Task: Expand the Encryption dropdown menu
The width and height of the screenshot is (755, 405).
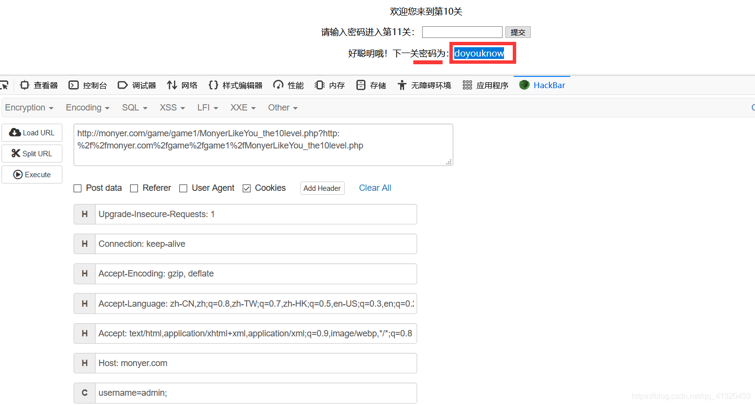Action: coord(29,108)
